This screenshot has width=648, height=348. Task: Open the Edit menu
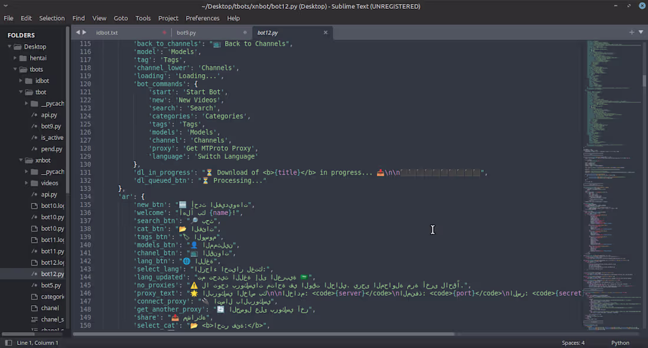[x=26, y=18]
